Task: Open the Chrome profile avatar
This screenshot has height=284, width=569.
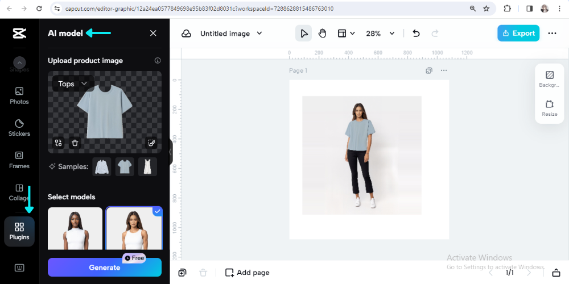Action: click(x=545, y=9)
